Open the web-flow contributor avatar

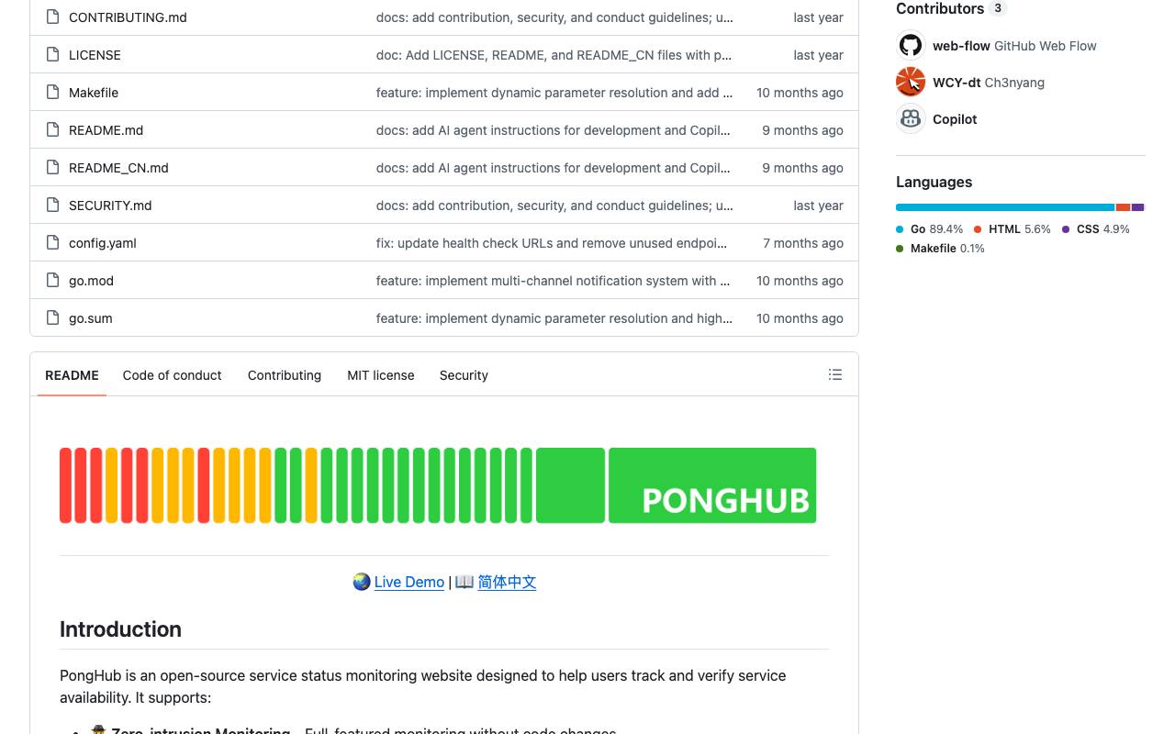(911, 45)
